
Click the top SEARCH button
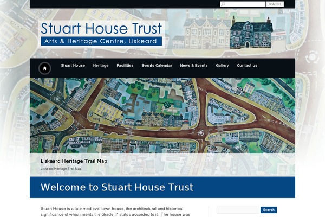click(275, 4)
